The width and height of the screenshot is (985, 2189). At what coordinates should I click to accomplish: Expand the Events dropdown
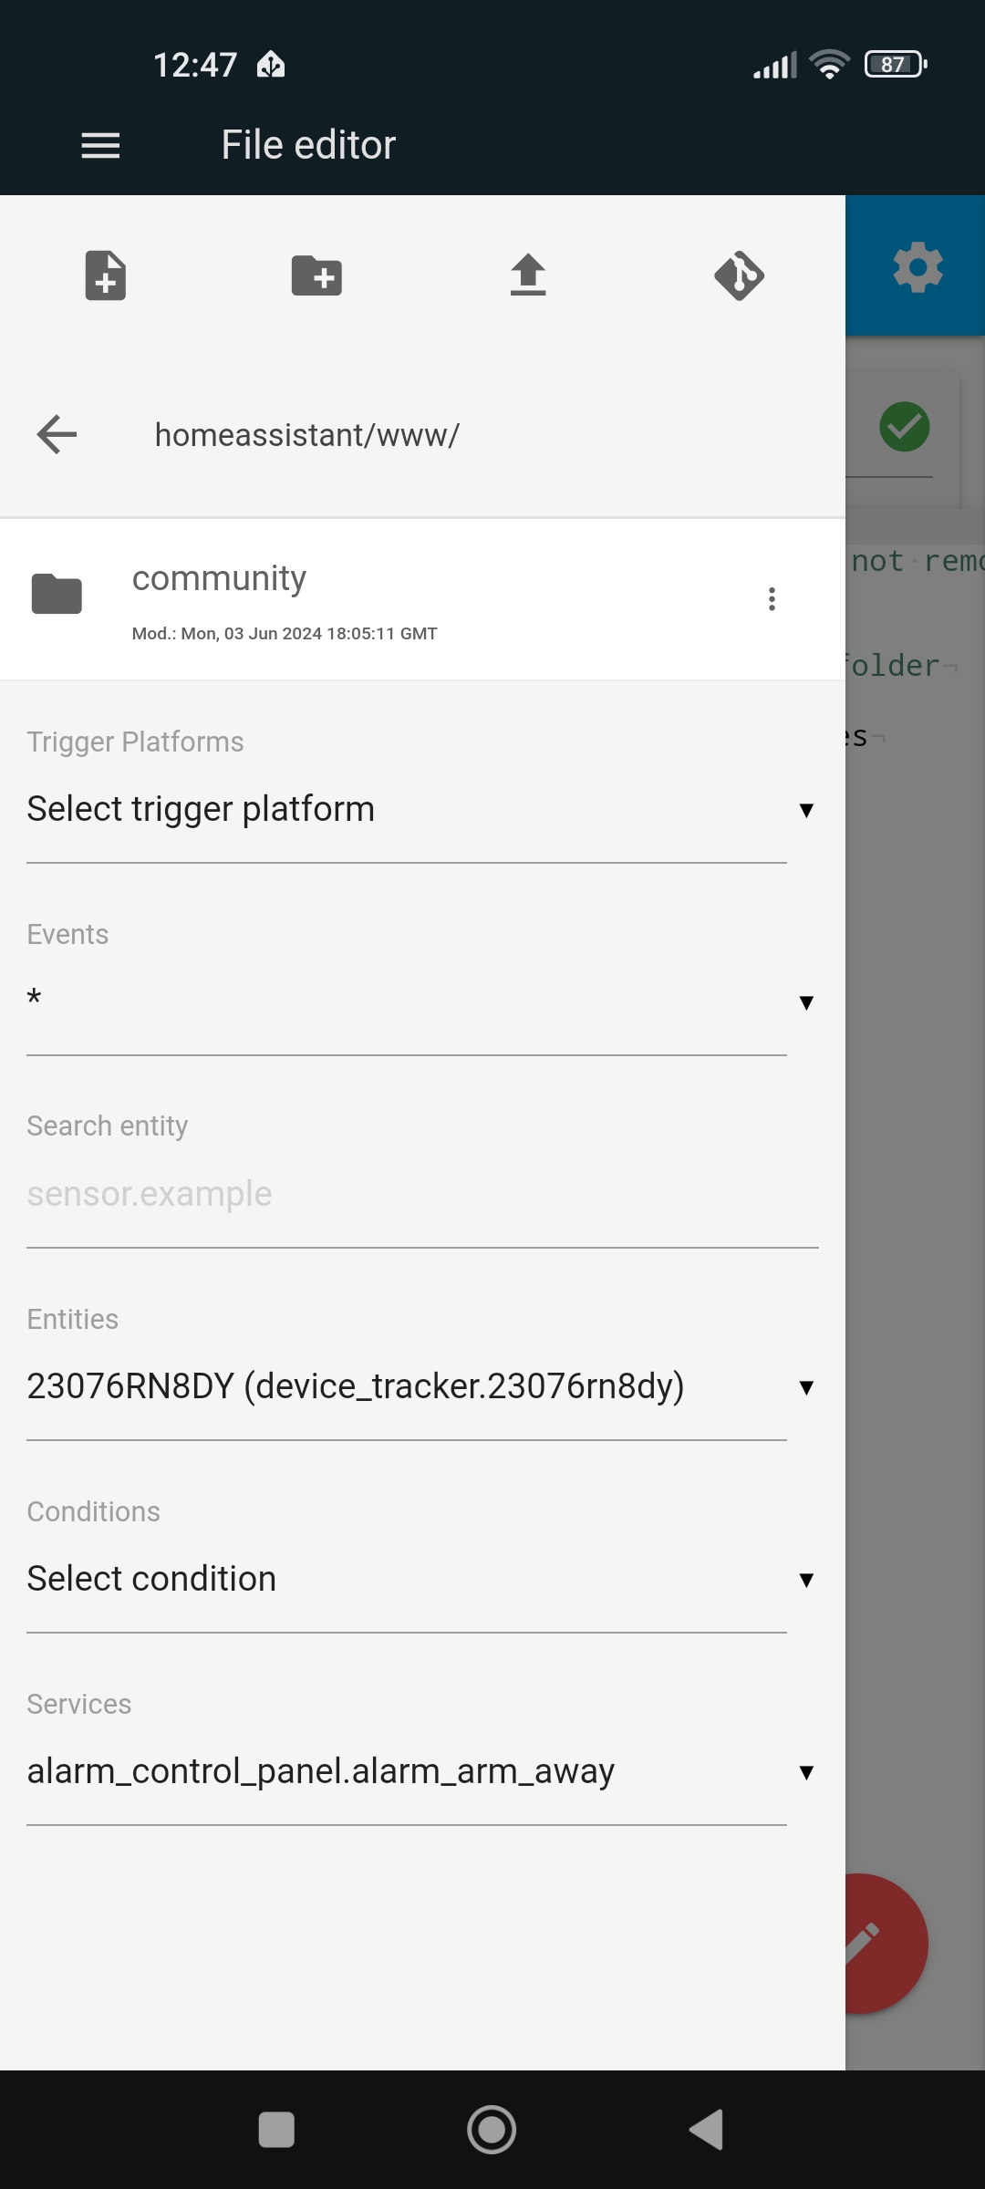[420, 1001]
